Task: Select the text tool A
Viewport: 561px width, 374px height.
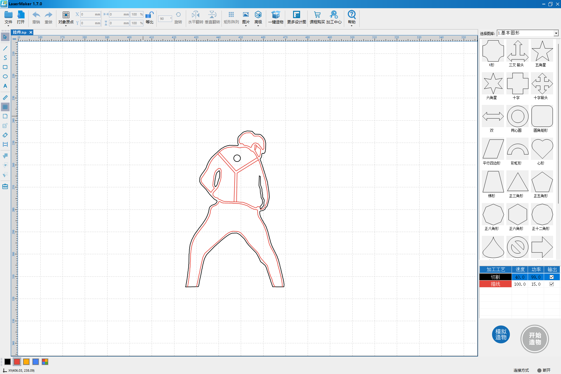Action: [5, 86]
